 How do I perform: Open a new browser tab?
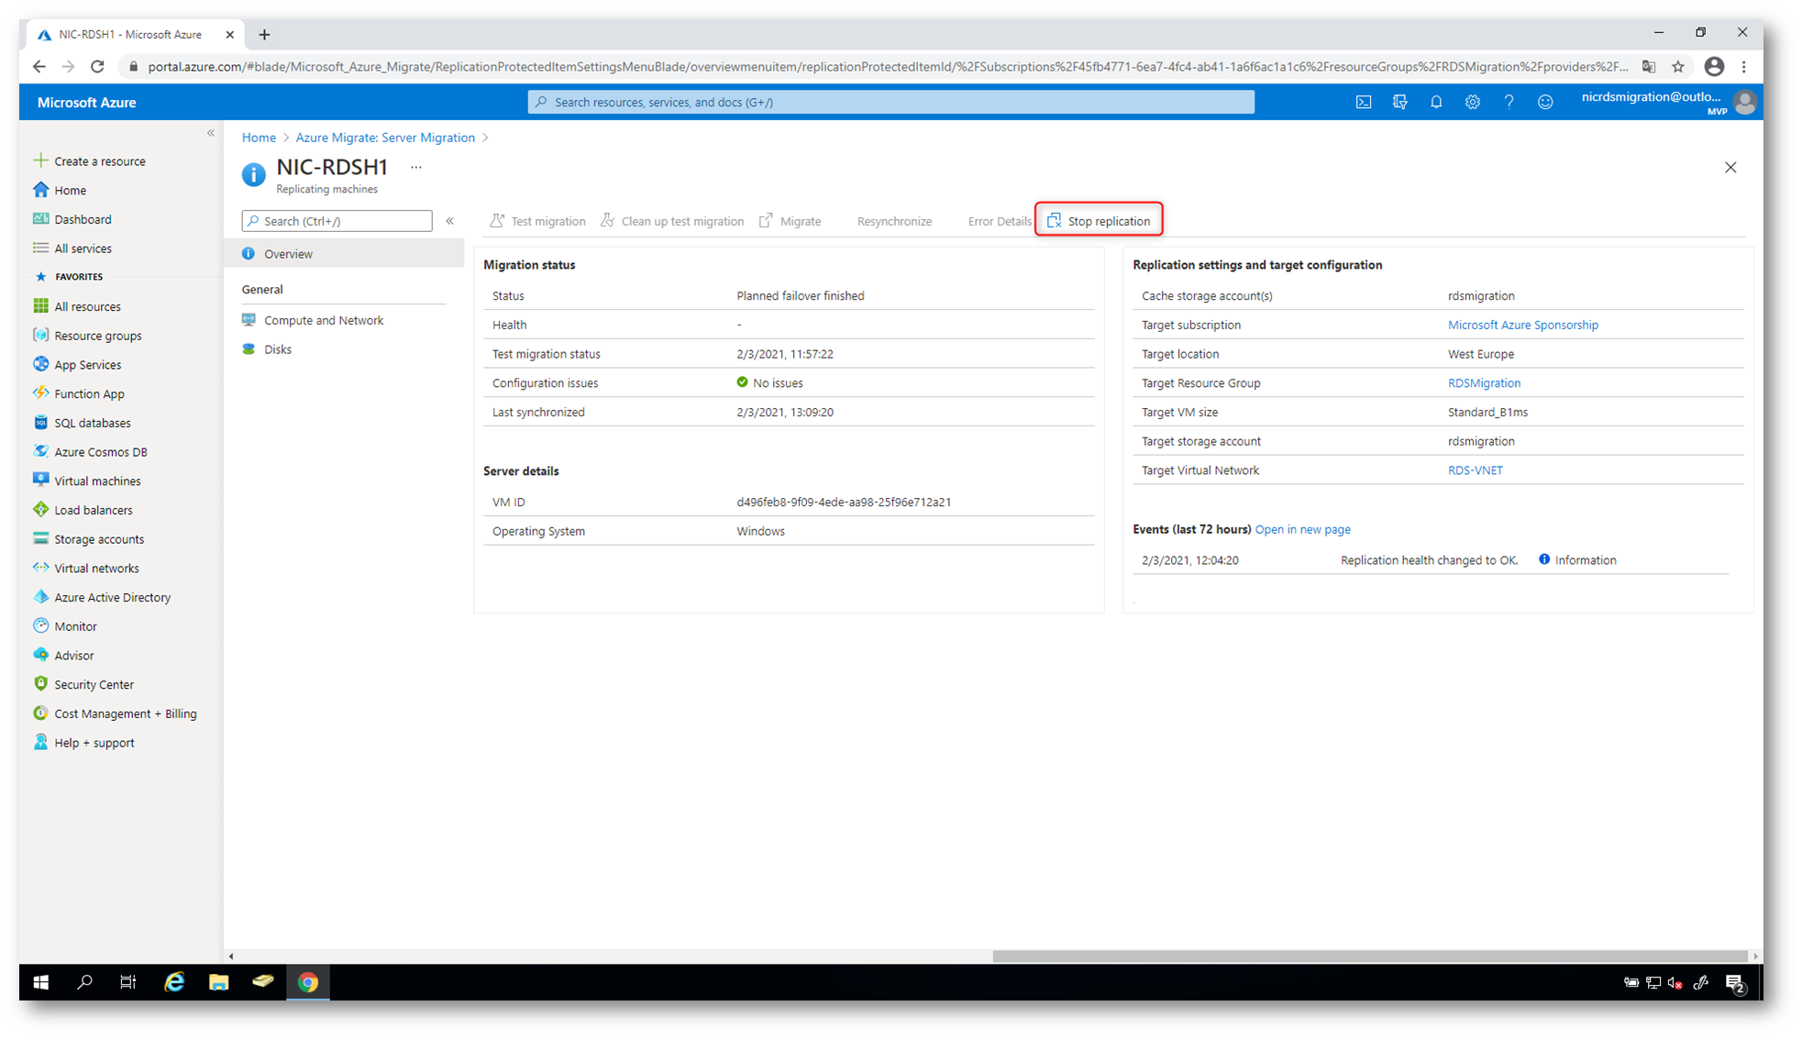tap(264, 35)
